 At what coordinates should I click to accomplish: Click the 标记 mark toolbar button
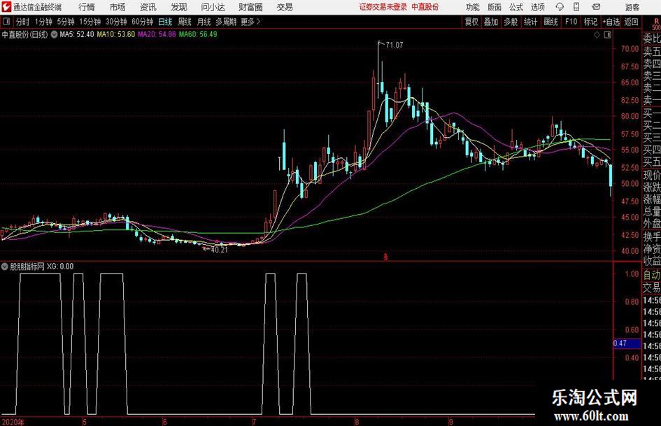click(x=590, y=22)
